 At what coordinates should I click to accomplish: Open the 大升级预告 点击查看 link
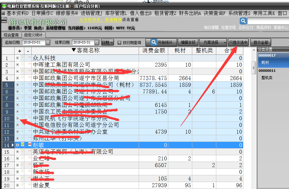(109, 20)
